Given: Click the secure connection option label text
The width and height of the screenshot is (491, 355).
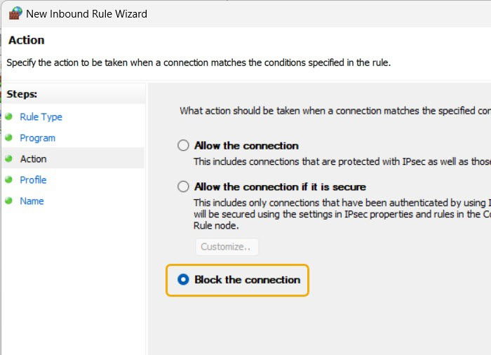Looking at the screenshot, I should tap(281, 187).
